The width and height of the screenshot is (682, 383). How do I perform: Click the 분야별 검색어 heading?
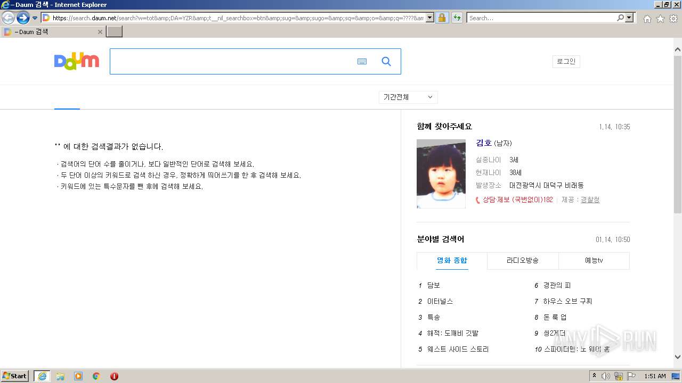pos(441,239)
